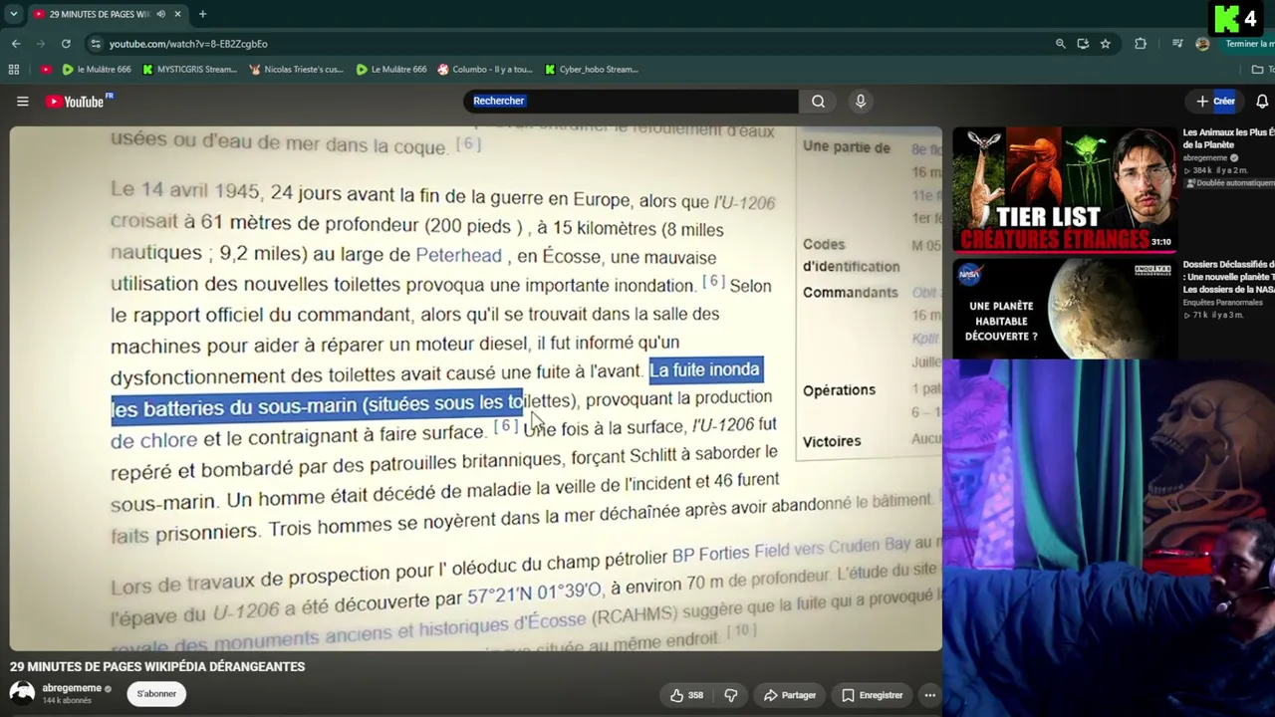The width and height of the screenshot is (1275, 717).
Task: Go back with the browser back arrow
Action: pos(16,44)
